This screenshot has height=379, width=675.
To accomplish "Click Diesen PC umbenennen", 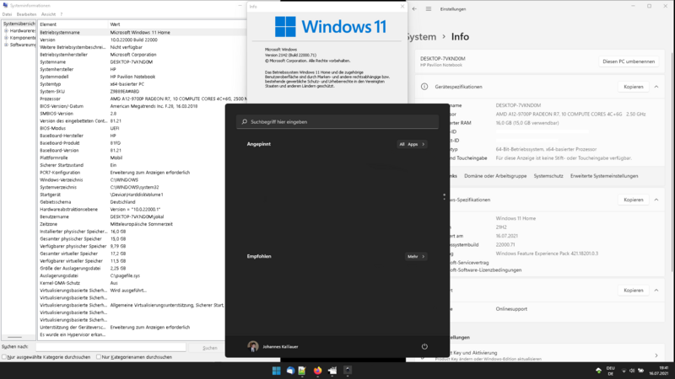I will coord(629,61).
